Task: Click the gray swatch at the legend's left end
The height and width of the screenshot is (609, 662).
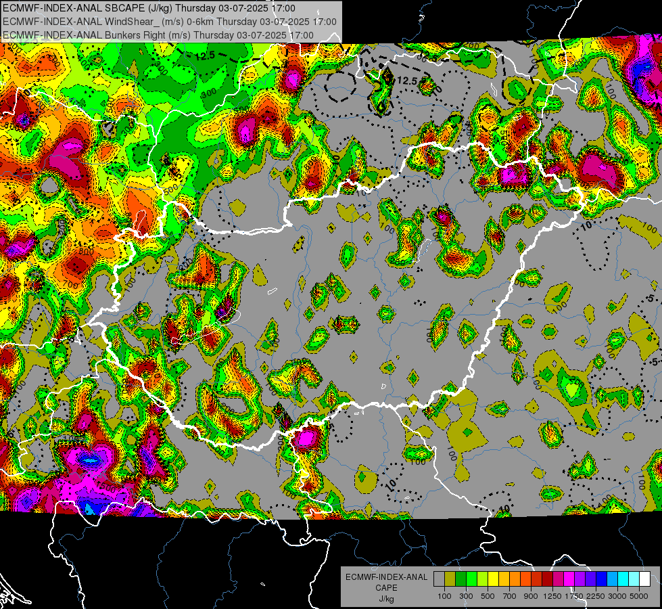Action: (439, 579)
